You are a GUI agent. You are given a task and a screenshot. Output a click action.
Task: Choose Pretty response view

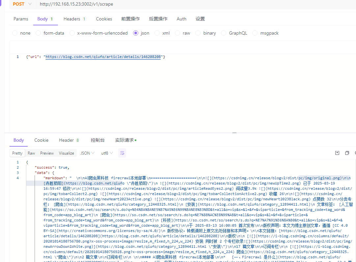[x=17, y=153]
